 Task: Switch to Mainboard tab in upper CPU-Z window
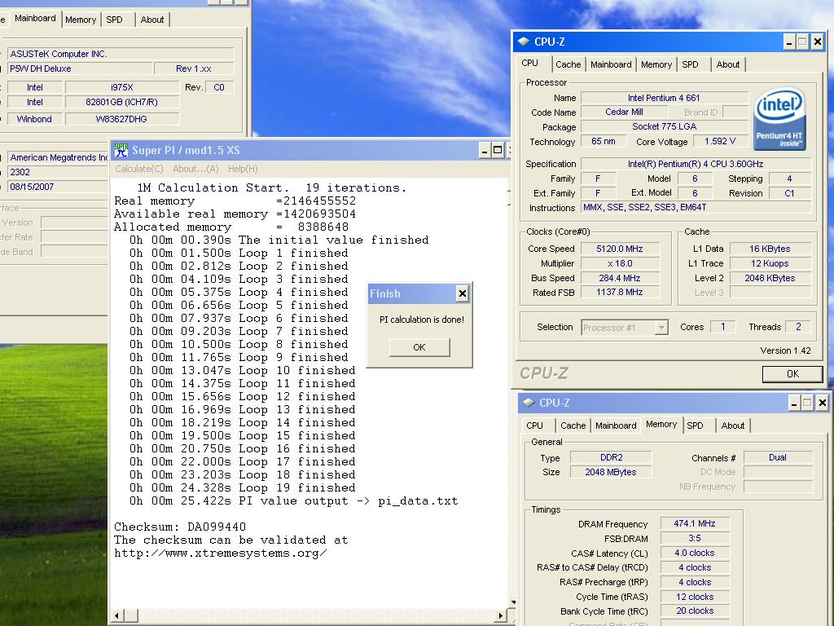pyautogui.click(x=611, y=64)
